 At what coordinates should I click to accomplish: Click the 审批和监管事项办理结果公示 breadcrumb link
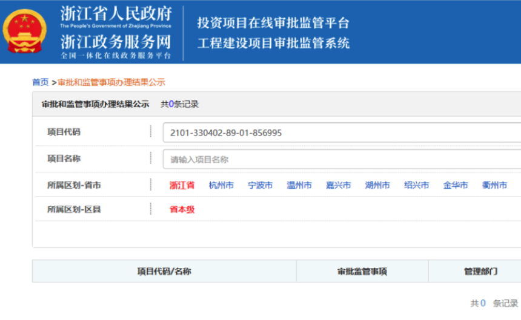click(111, 82)
